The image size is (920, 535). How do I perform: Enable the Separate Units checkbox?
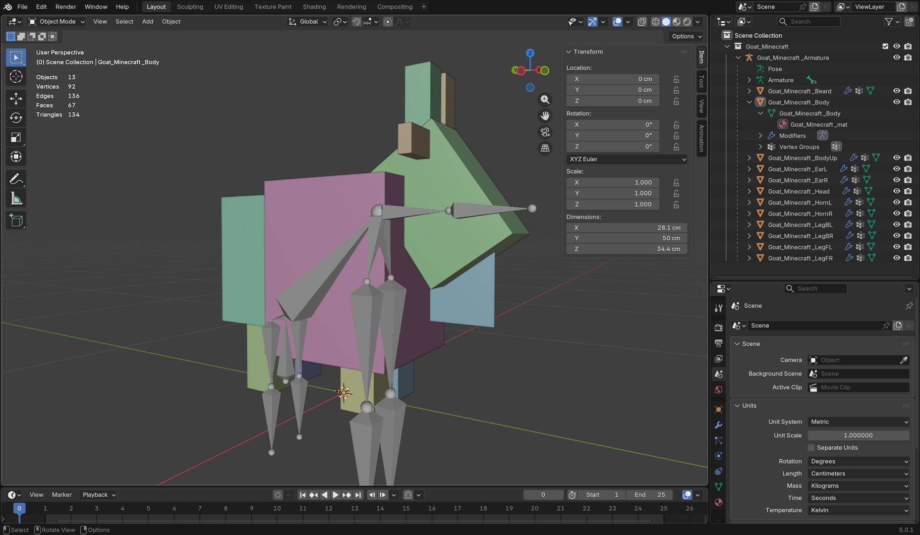click(x=811, y=448)
